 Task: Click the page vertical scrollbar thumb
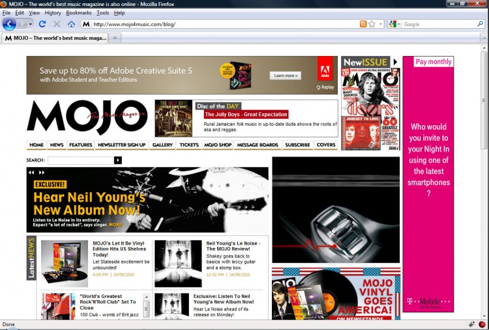[484, 100]
